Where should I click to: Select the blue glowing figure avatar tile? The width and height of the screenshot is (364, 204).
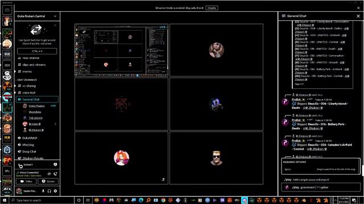click(x=216, y=104)
